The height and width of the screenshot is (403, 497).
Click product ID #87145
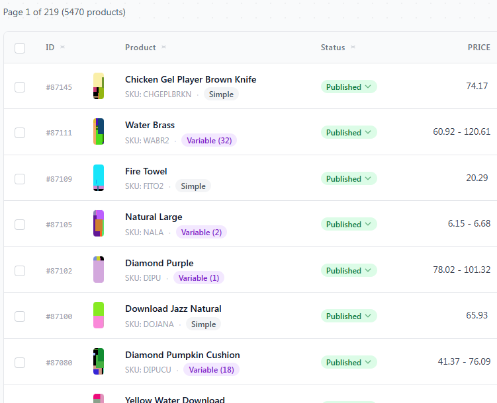pyautogui.click(x=59, y=87)
